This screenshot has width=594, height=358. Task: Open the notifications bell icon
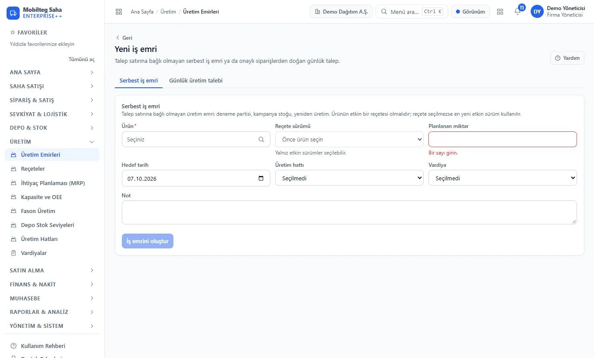[x=518, y=12]
